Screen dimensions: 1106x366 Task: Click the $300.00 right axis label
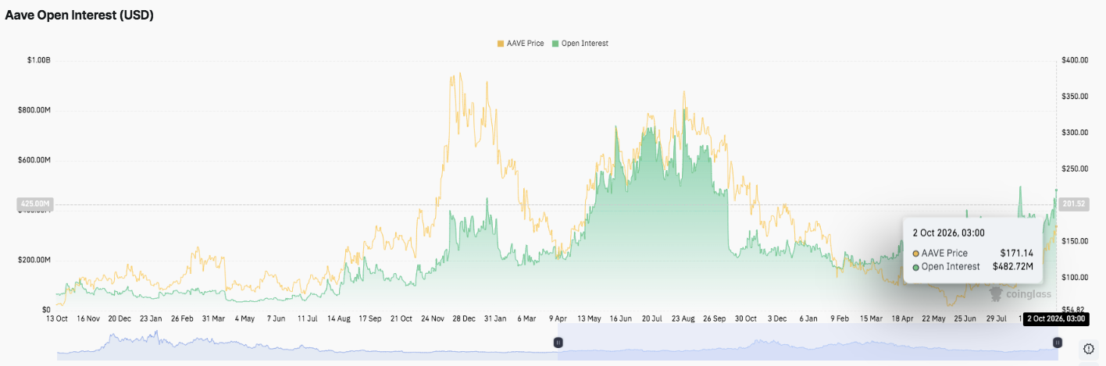coord(1075,133)
